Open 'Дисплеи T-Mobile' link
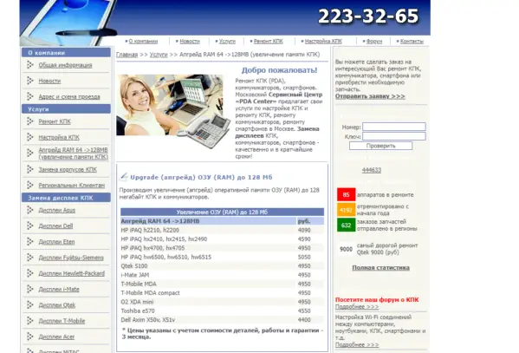The height and width of the screenshot is (353, 519). [x=62, y=321]
